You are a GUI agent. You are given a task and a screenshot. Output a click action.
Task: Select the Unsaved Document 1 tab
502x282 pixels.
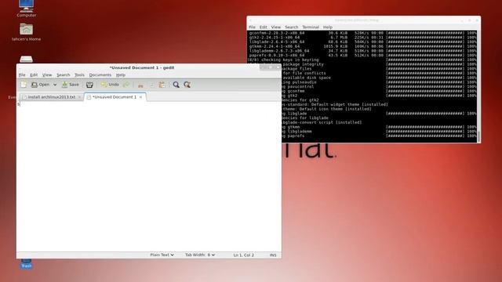(115, 97)
